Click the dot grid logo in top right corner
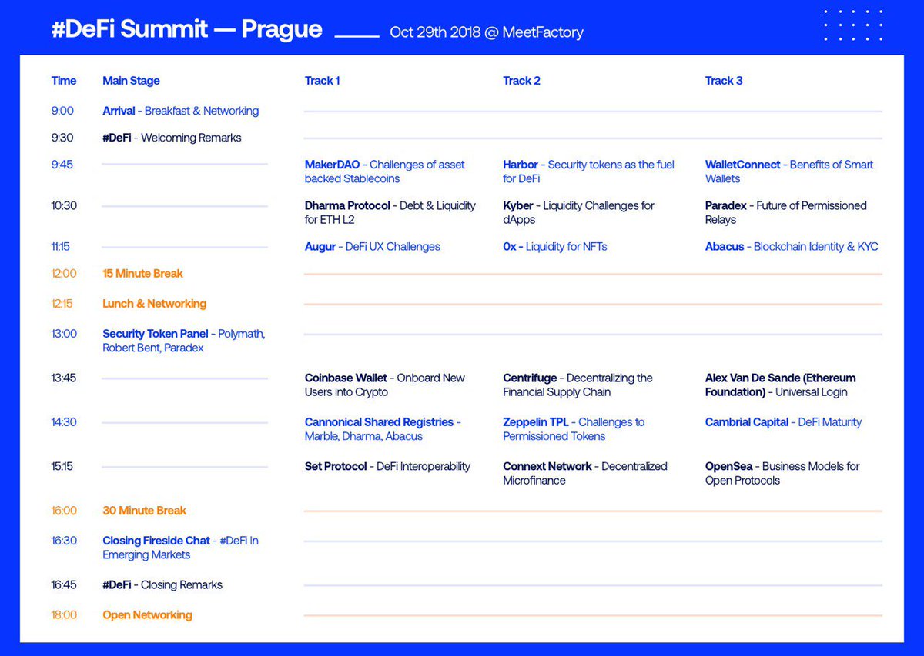Screen dimensions: 924x656 [852, 23]
